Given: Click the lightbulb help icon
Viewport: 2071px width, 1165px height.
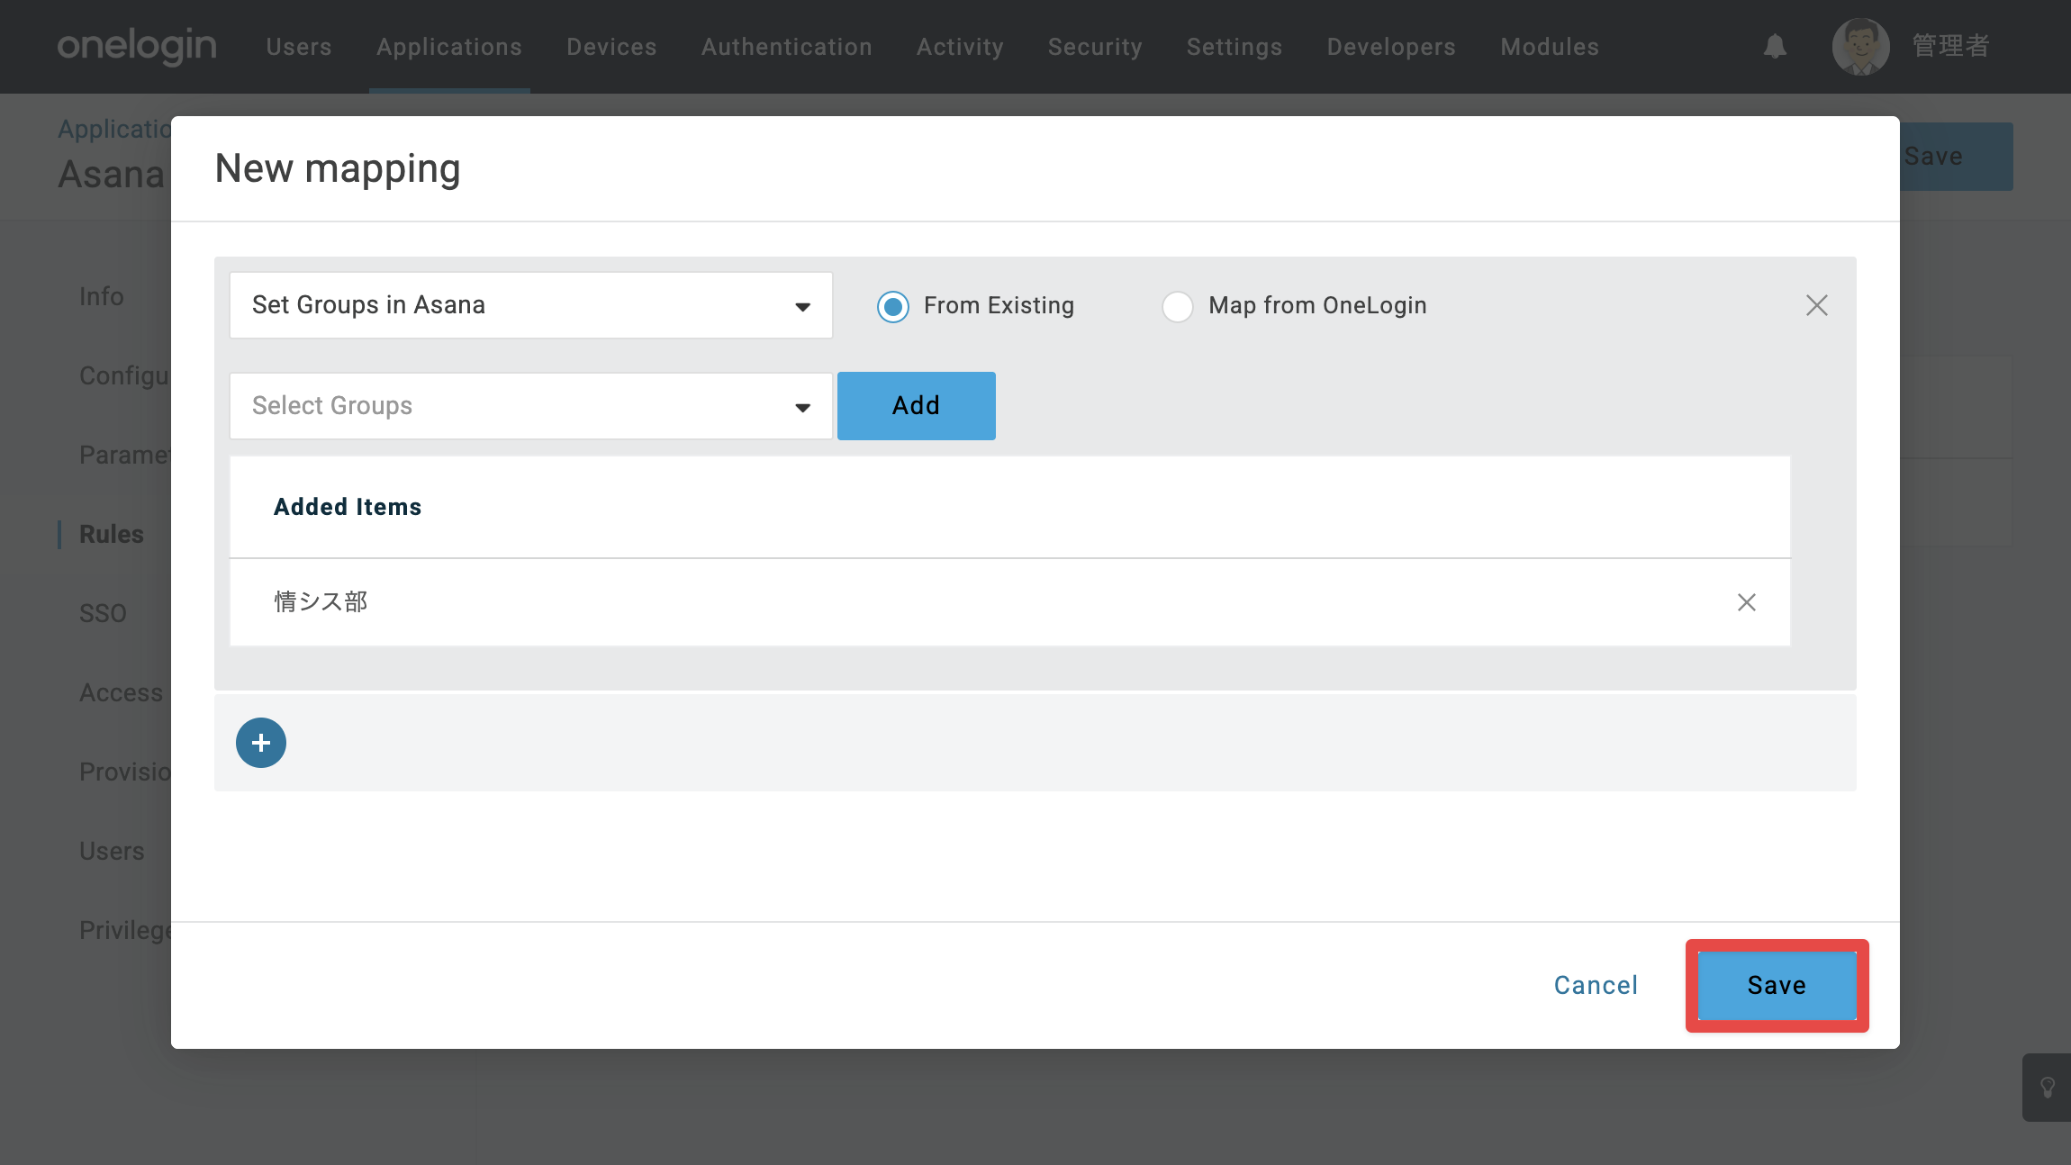Looking at the screenshot, I should pyautogui.click(x=2048, y=1088).
